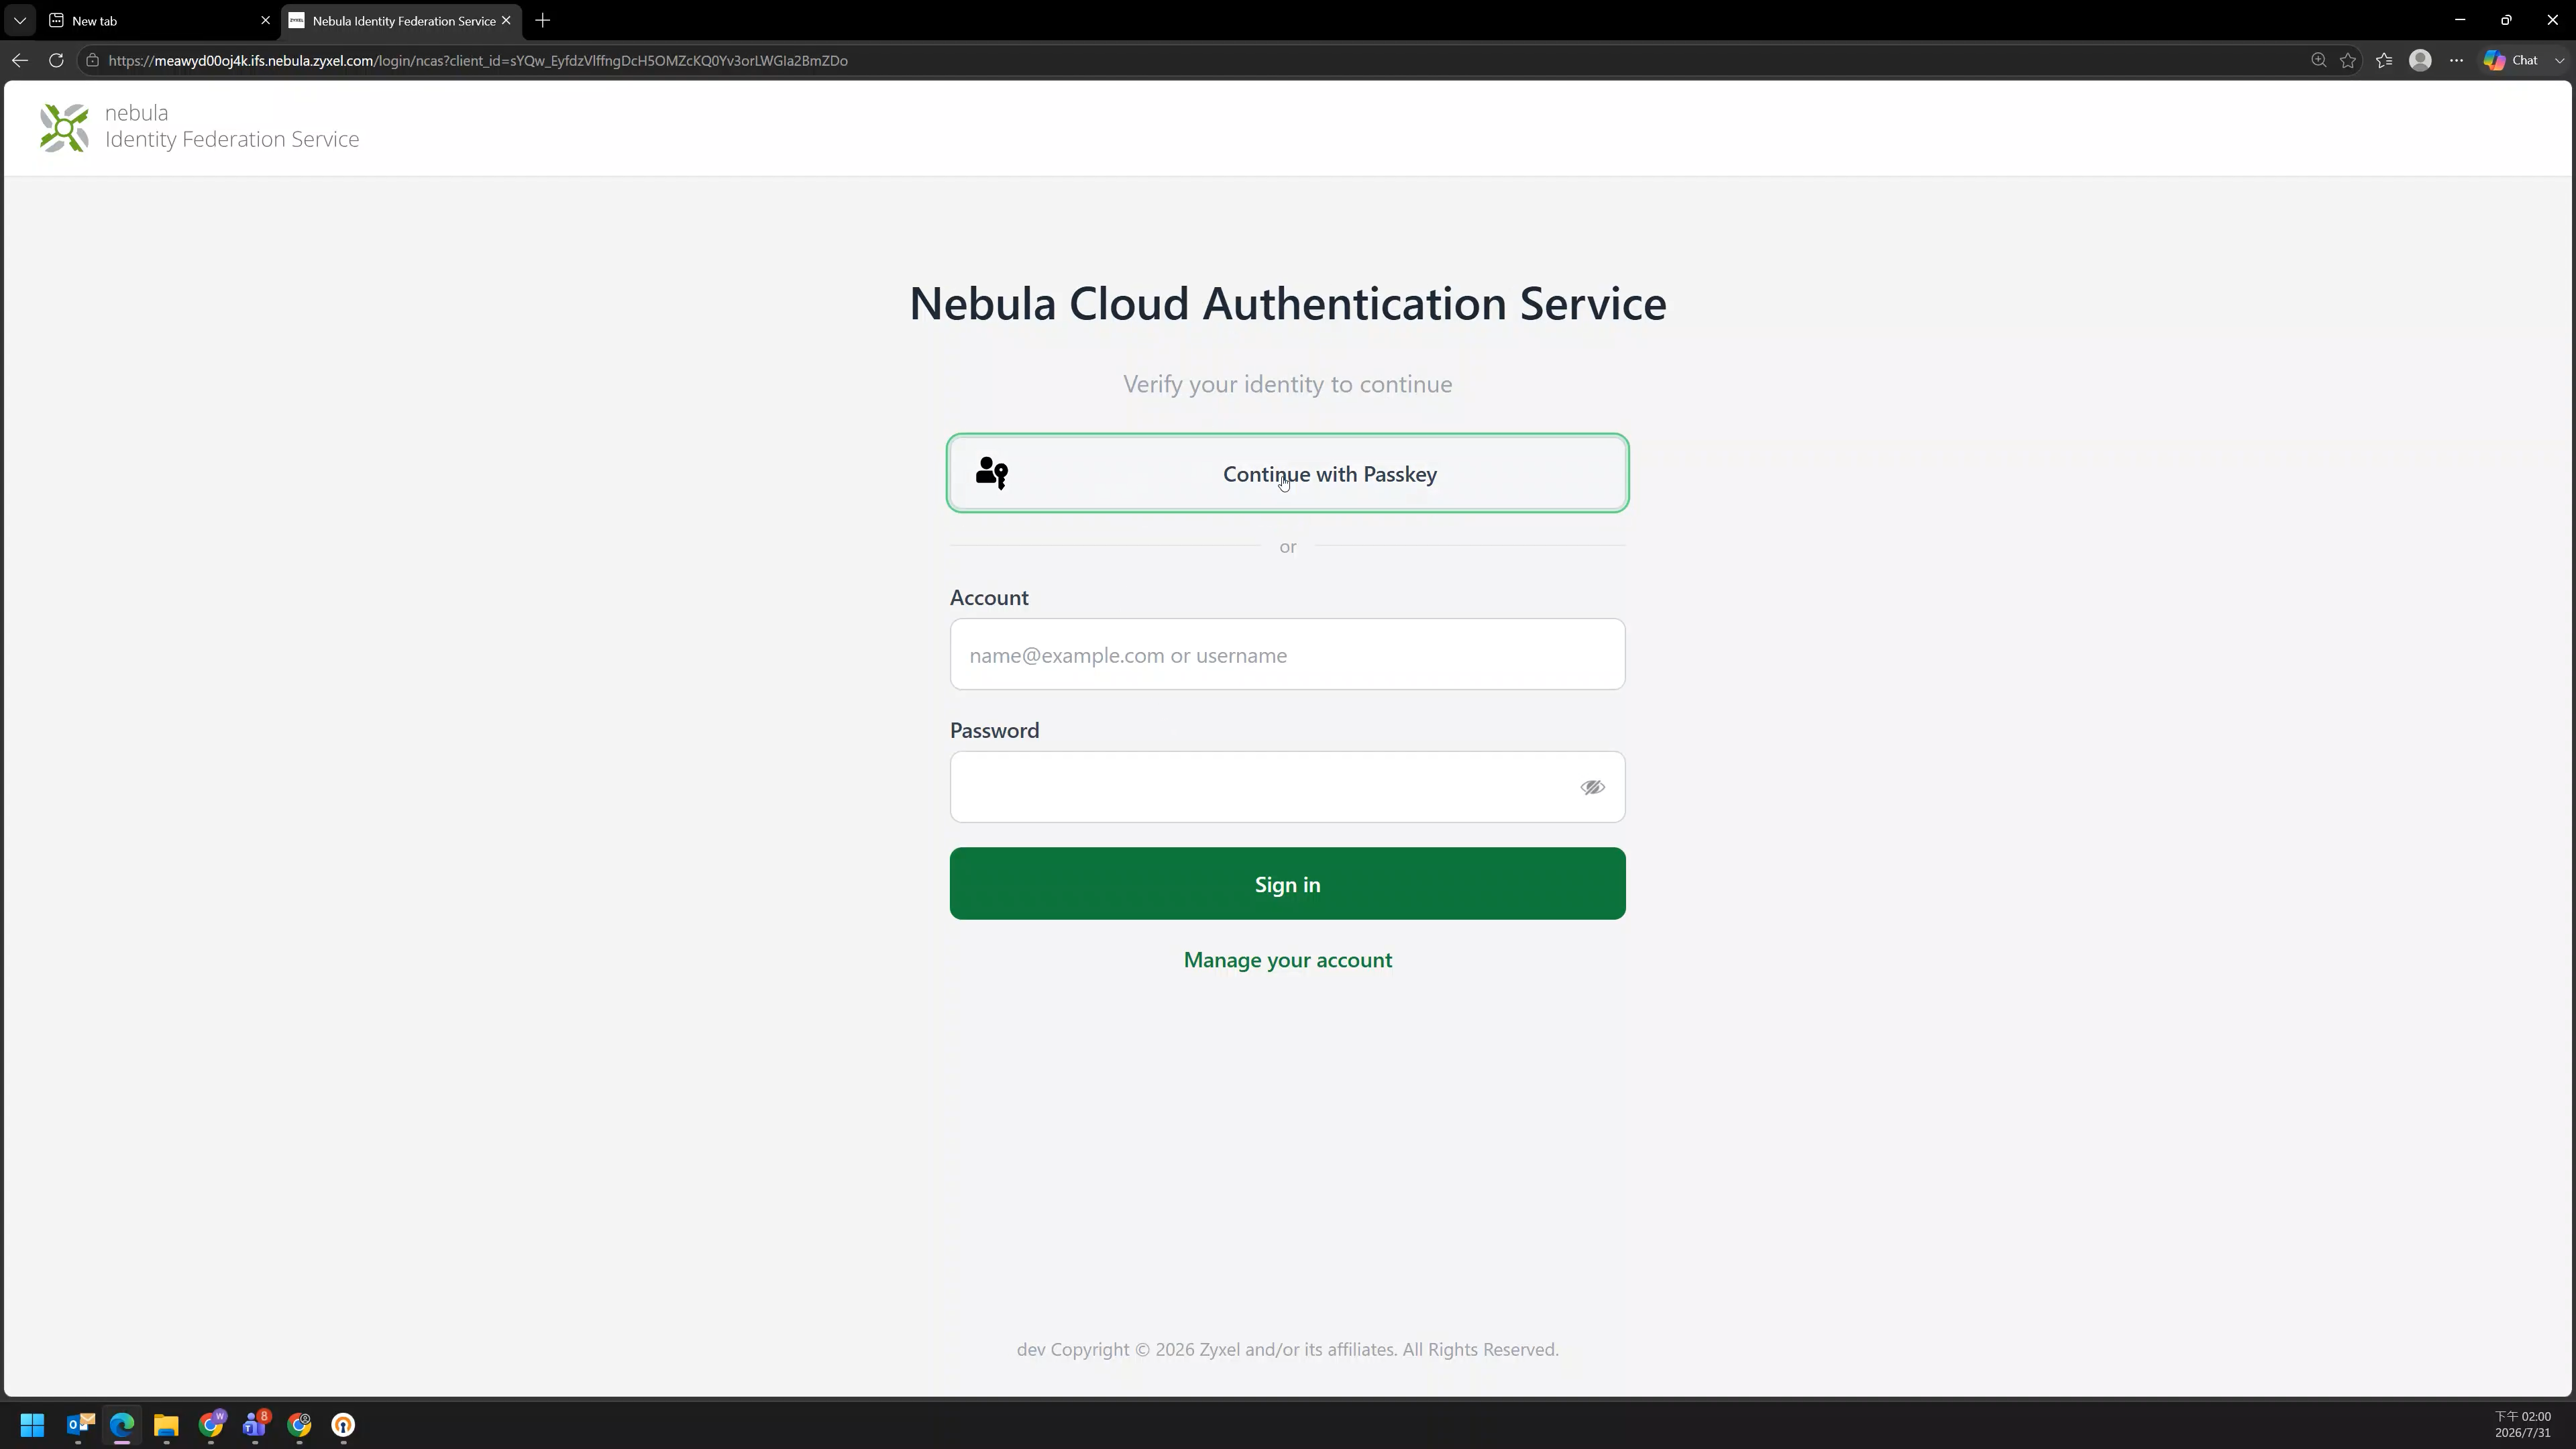Select the Nebula Identity Federation Service tab

[x=402, y=21]
